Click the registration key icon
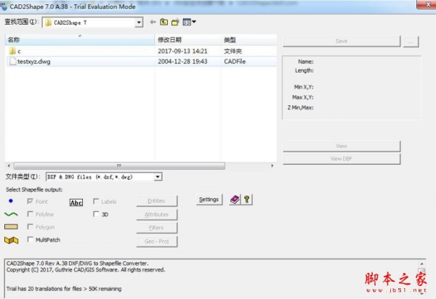The width and height of the screenshot is (436, 299). [246, 200]
